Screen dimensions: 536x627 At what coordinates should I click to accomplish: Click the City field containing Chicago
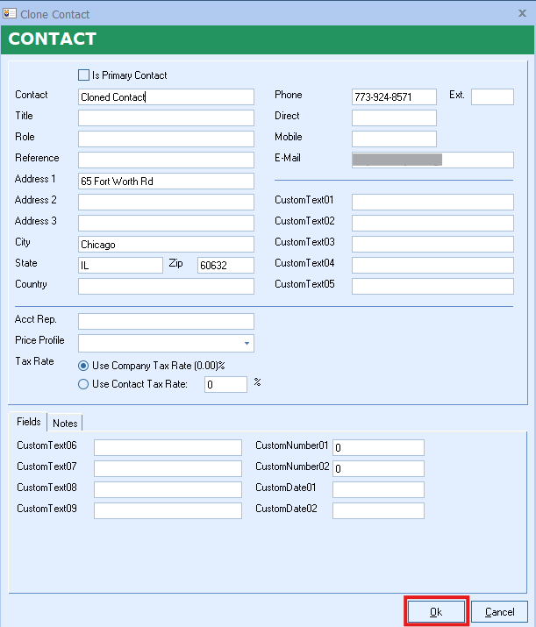coord(166,245)
